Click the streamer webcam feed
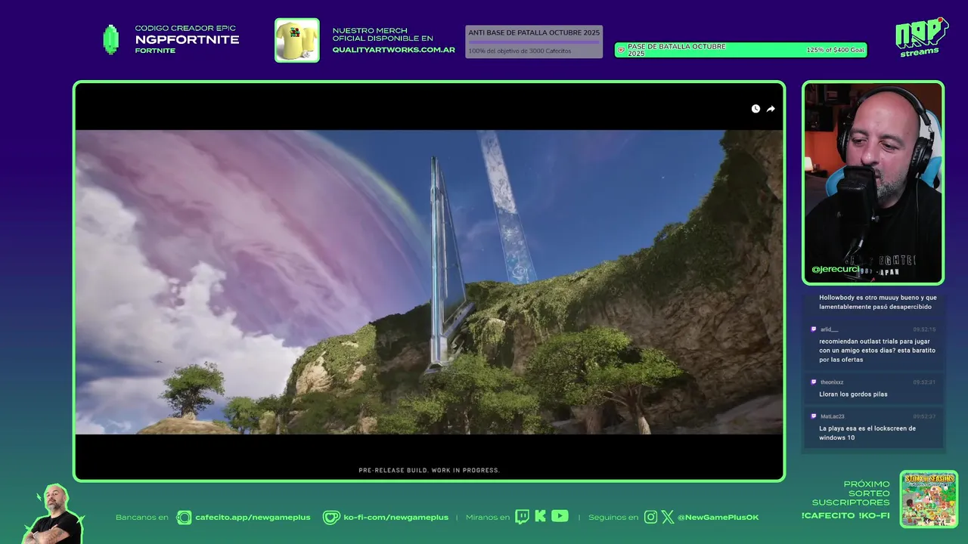This screenshot has height=544, width=968. tap(873, 182)
